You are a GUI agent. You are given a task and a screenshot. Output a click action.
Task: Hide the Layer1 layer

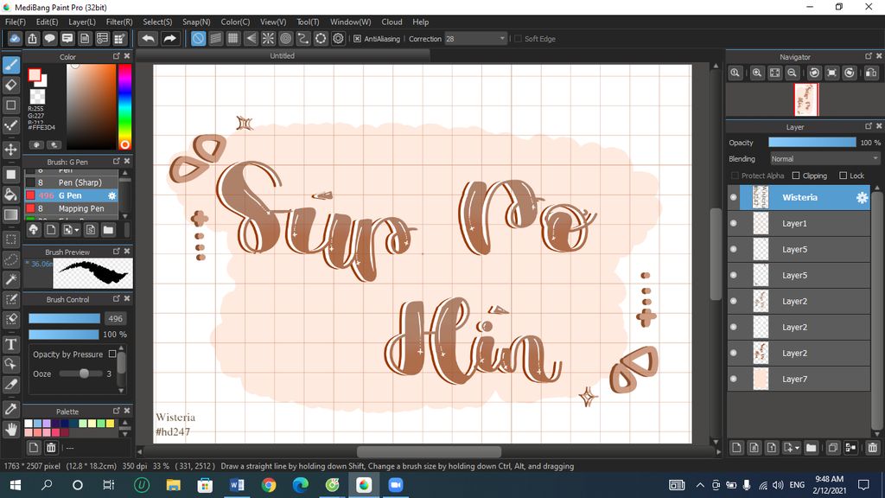[733, 224]
